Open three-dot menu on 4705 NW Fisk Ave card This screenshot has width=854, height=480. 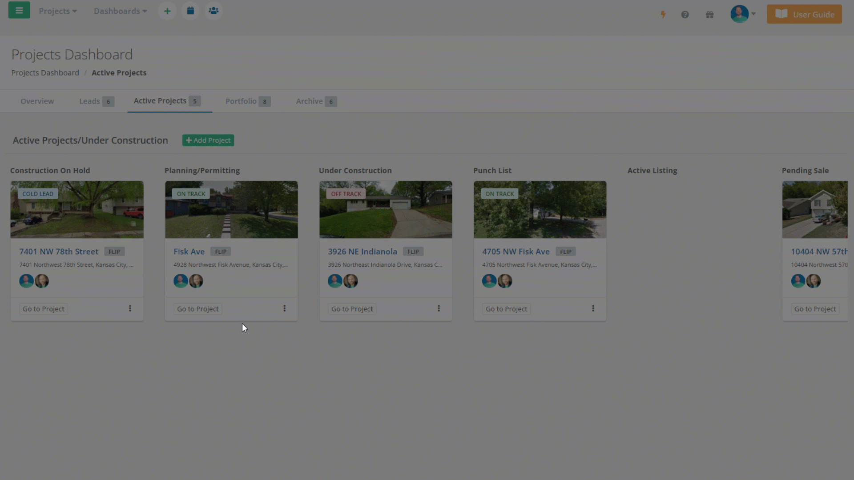coord(593,308)
